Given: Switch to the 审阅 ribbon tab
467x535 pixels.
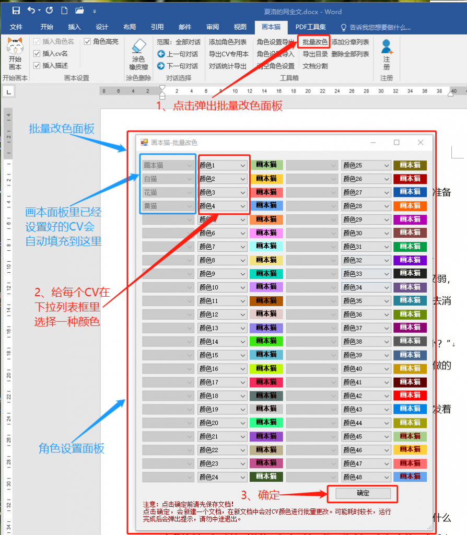Looking at the screenshot, I should (x=213, y=27).
